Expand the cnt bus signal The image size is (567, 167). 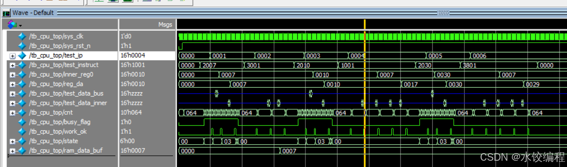(x=13, y=113)
